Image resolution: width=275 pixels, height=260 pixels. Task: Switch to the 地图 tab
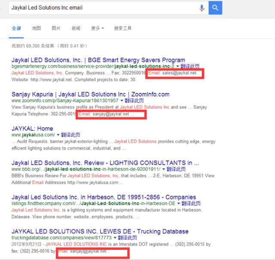(37, 28)
